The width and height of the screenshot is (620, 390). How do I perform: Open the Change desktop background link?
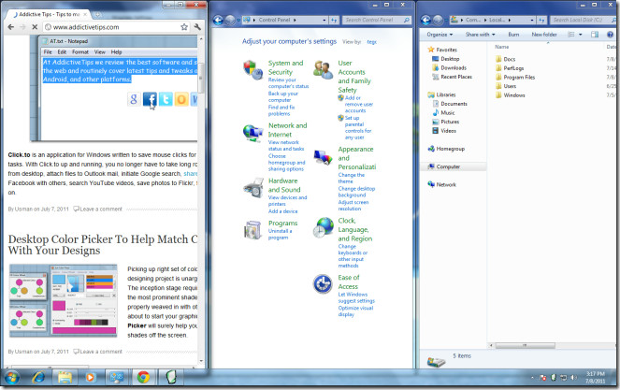click(x=356, y=192)
